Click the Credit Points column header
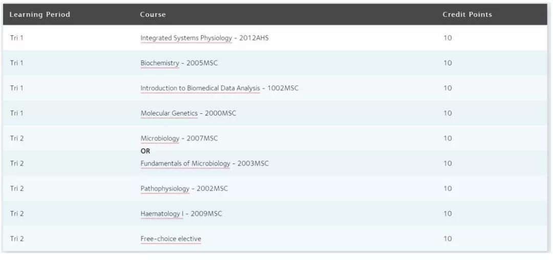553x260 pixels. tap(467, 14)
